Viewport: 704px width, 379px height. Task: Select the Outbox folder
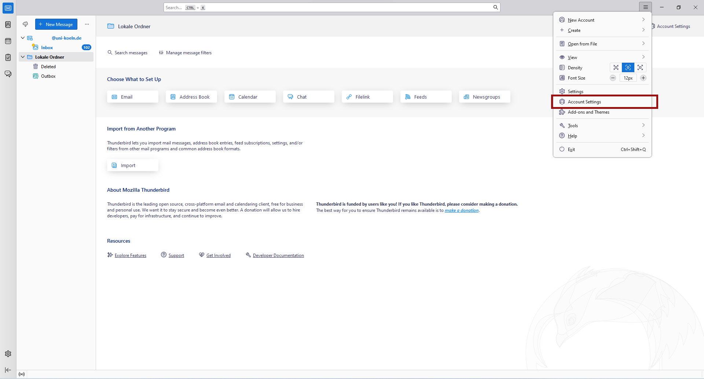point(56,76)
